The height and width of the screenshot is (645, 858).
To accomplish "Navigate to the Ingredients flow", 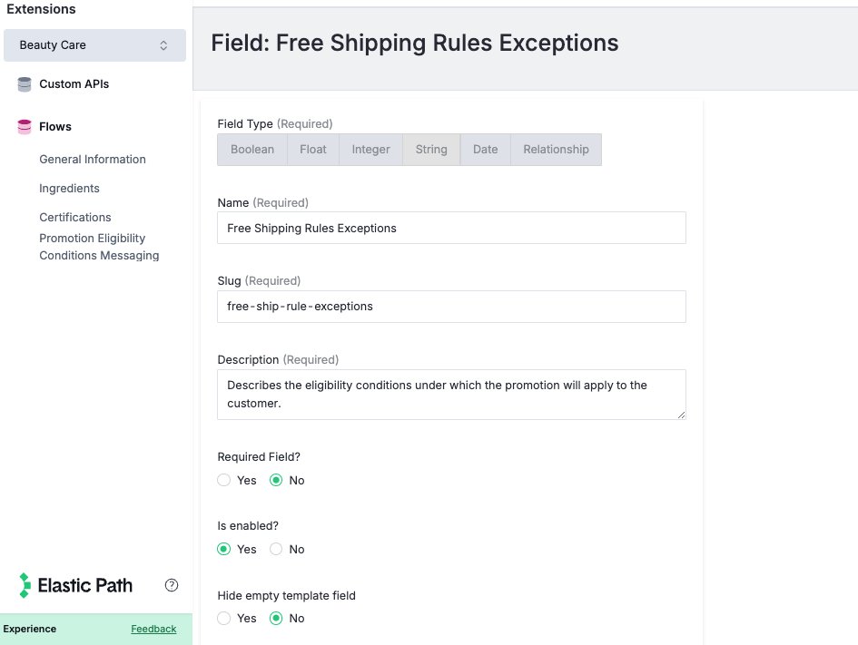I will [69, 188].
